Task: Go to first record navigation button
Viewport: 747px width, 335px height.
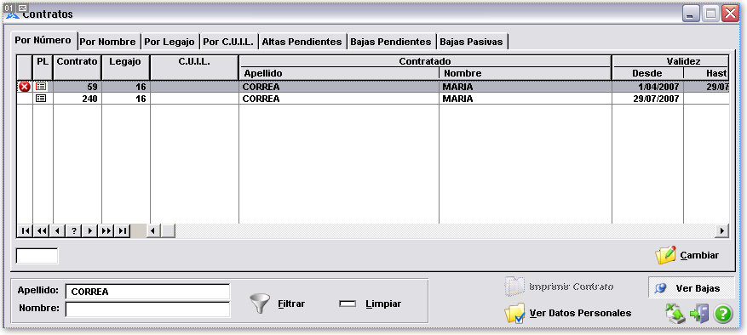Action: 26,230
